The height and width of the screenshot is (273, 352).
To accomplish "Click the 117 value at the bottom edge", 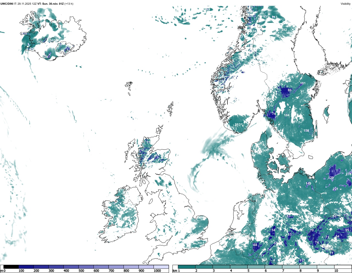I will (302, 261).
